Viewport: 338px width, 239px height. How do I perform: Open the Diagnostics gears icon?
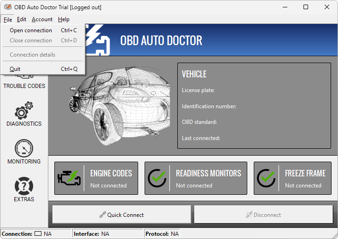click(24, 111)
